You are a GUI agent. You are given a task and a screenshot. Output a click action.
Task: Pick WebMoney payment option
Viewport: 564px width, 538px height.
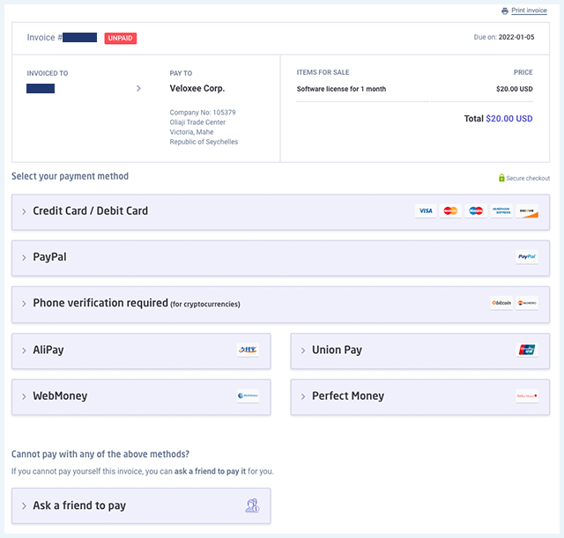coord(141,397)
